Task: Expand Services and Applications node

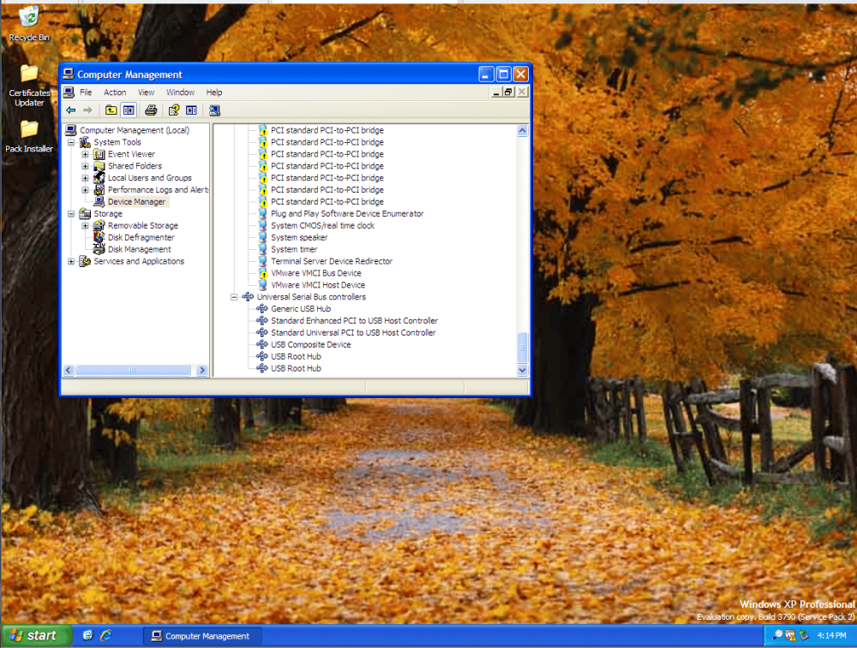Action: click(x=71, y=261)
